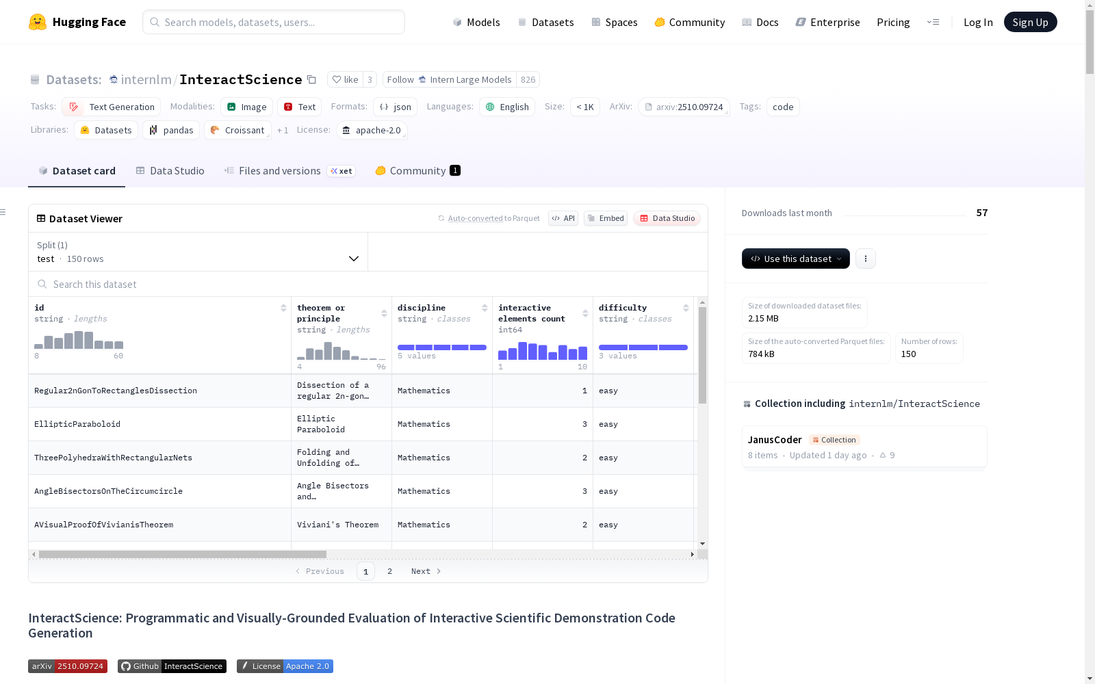Open the red Data Studio button in viewer header
The width and height of the screenshot is (1095, 684).
point(667,218)
